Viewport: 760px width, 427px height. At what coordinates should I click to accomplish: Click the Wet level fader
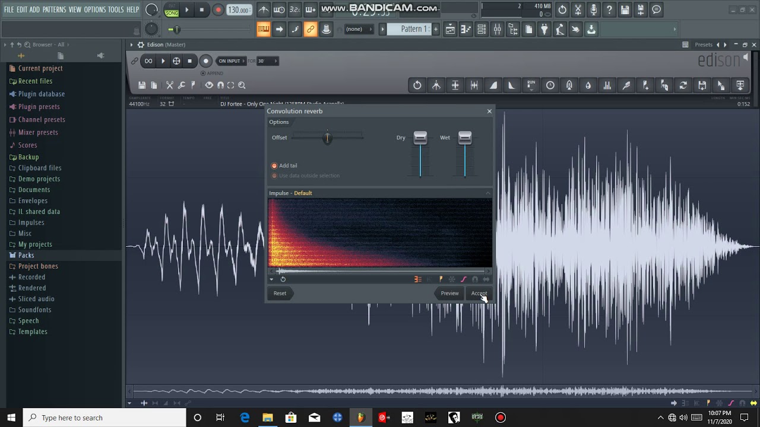(465, 138)
